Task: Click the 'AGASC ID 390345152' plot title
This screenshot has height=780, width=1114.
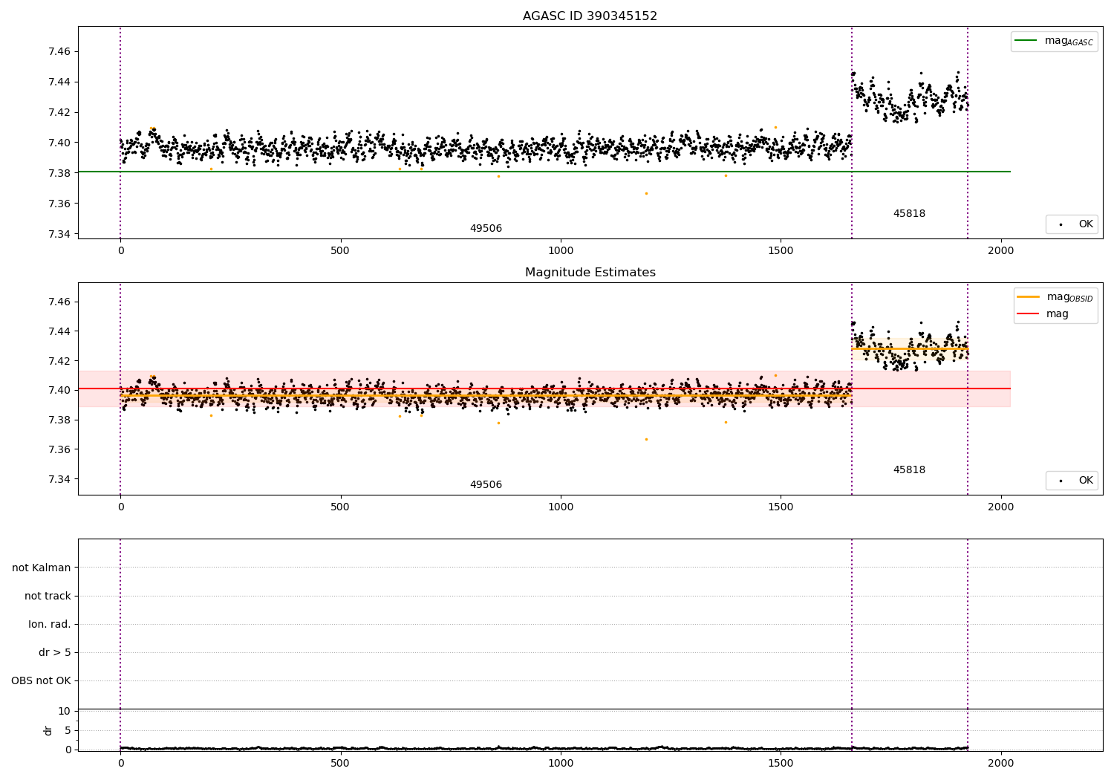Action: [x=590, y=16]
